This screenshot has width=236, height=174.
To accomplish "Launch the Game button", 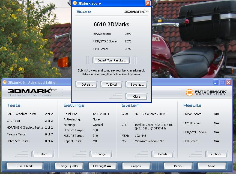I will coord(213,166).
